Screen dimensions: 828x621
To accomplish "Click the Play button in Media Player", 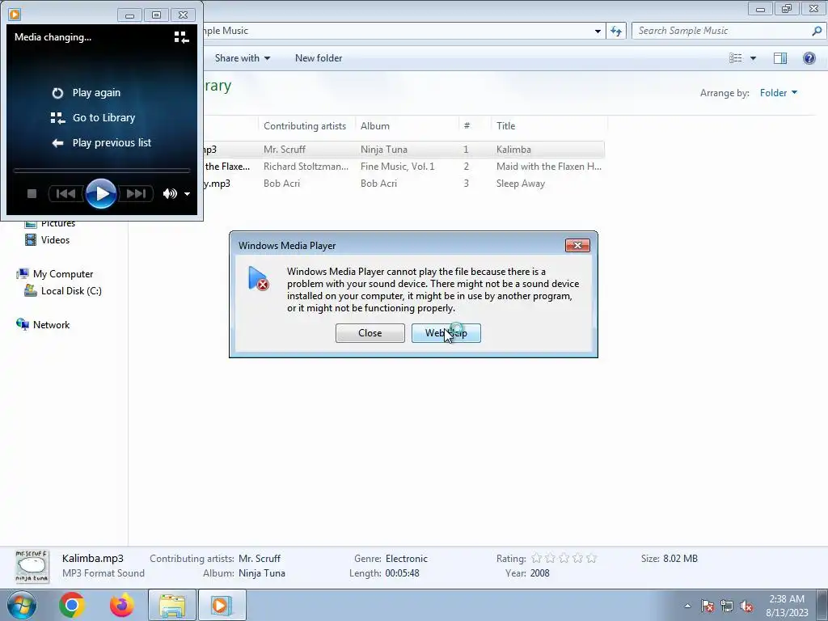I will click(x=101, y=194).
